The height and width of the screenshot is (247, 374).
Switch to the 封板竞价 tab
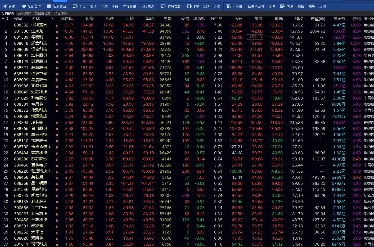pyautogui.click(x=25, y=13)
